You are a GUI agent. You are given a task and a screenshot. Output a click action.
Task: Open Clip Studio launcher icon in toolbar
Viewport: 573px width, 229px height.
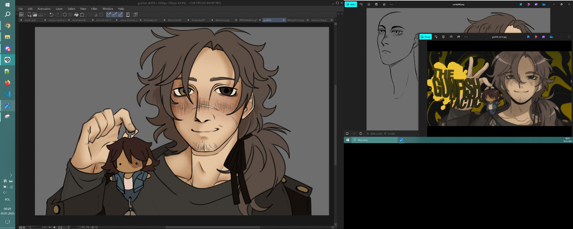(21, 14)
